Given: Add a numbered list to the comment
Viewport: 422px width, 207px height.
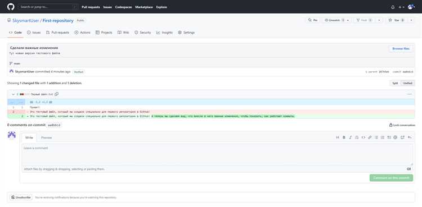Looking at the screenshot, I should coord(383,137).
